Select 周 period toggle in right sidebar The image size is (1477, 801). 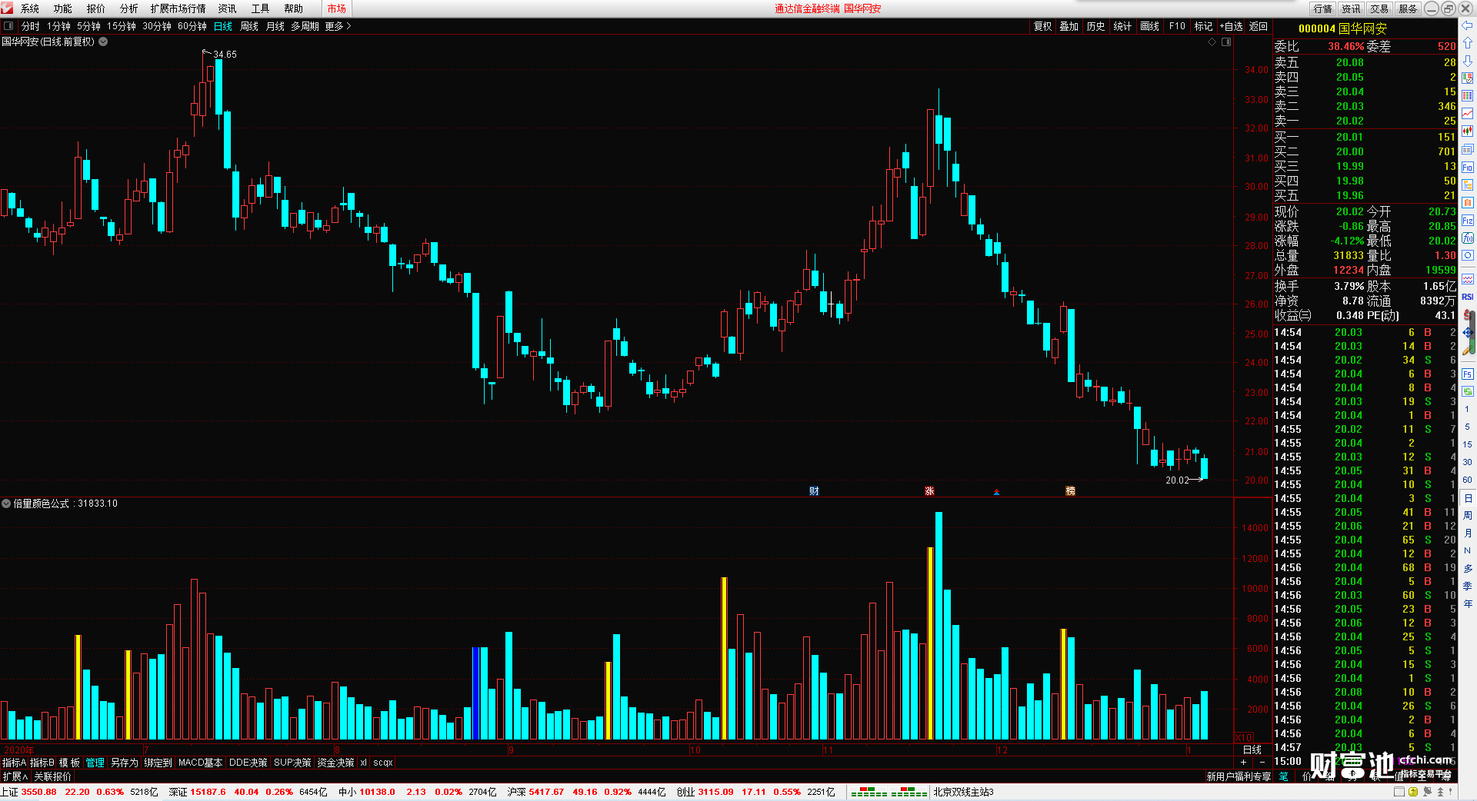(1467, 516)
